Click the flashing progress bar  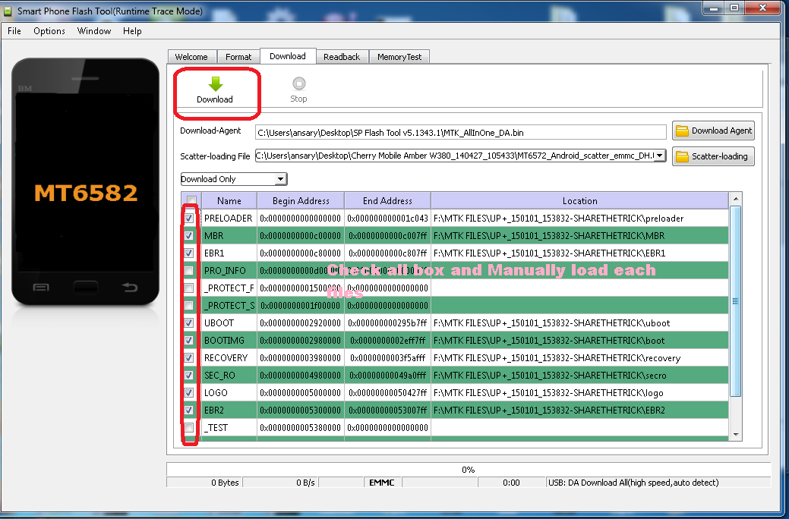(x=469, y=469)
